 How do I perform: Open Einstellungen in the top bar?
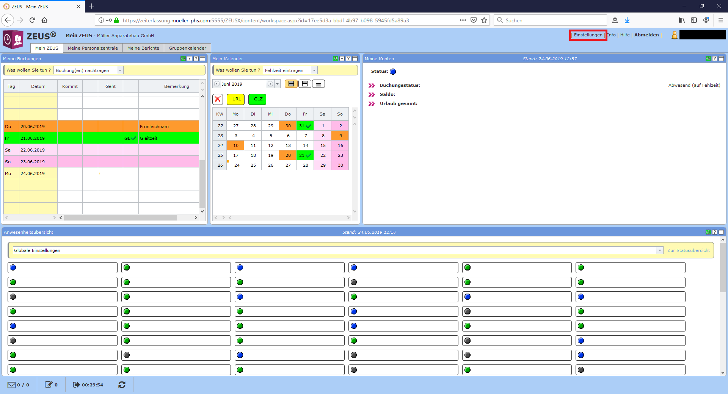point(588,35)
